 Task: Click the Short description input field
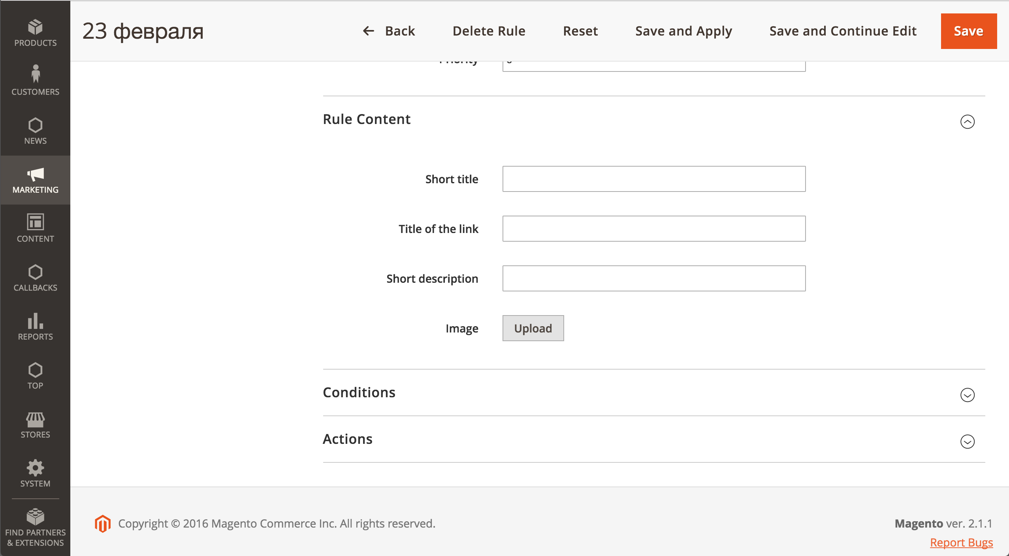pos(654,279)
